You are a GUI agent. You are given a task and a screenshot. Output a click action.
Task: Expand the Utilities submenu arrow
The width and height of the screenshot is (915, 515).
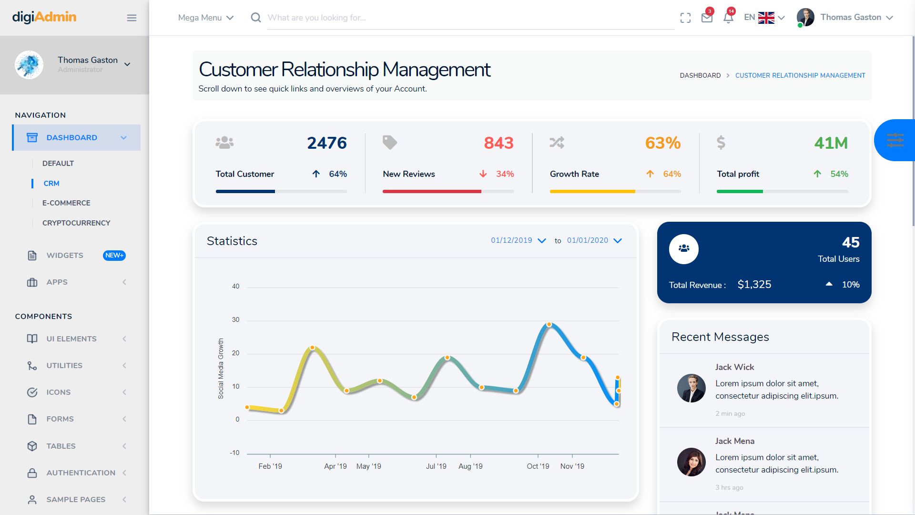pyautogui.click(x=124, y=366)
